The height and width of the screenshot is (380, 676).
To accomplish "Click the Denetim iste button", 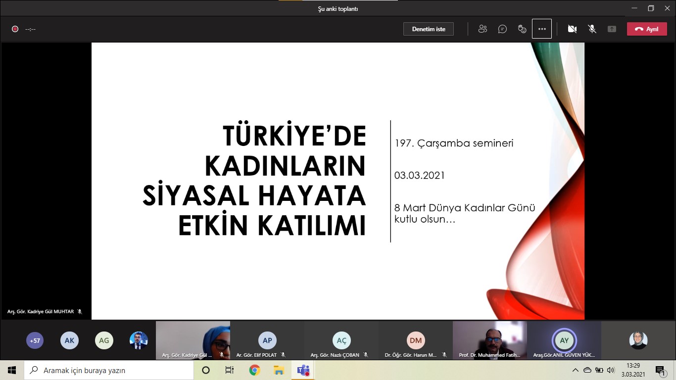I will click(x=429, y=29).
